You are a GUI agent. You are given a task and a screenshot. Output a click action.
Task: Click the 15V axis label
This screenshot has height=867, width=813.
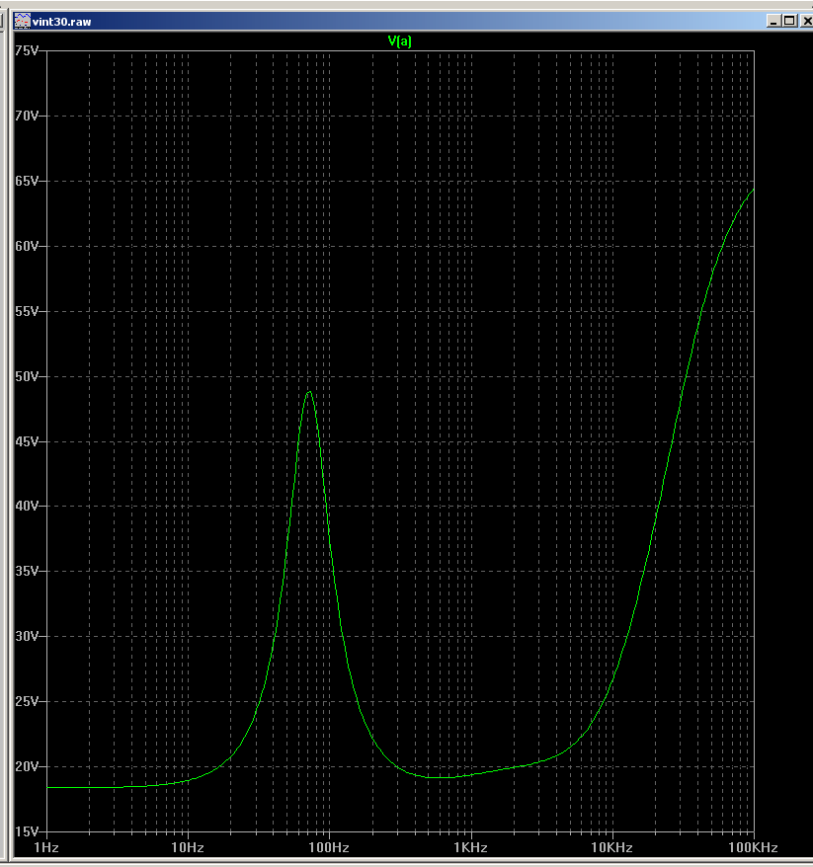tap(27, 831)
